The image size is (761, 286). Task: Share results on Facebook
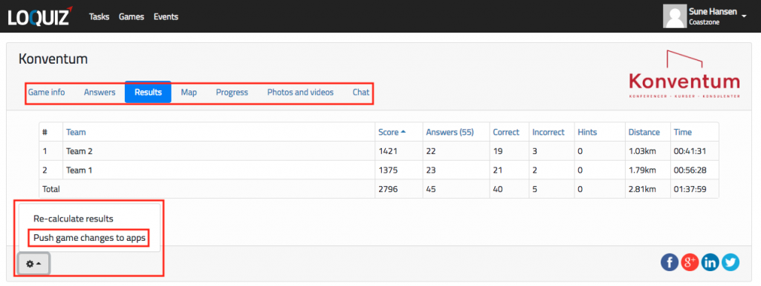click(x=670, y=262)
